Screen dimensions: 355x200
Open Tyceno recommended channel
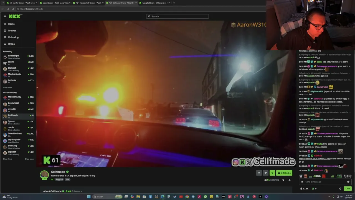pos(18,122)
